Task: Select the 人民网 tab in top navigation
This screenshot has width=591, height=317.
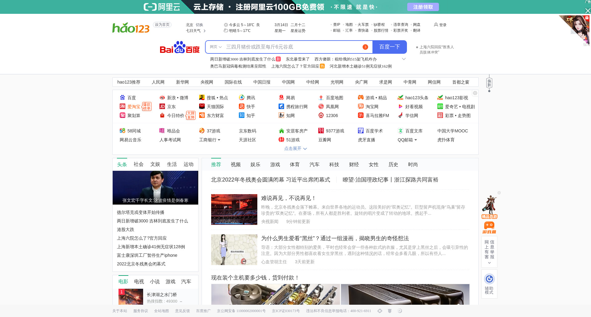Action: click(x=158, y=82)
